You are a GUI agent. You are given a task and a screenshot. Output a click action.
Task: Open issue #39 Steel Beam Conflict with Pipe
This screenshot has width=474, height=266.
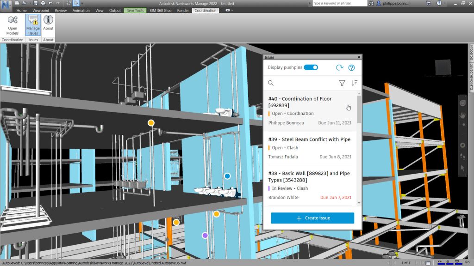310,148
